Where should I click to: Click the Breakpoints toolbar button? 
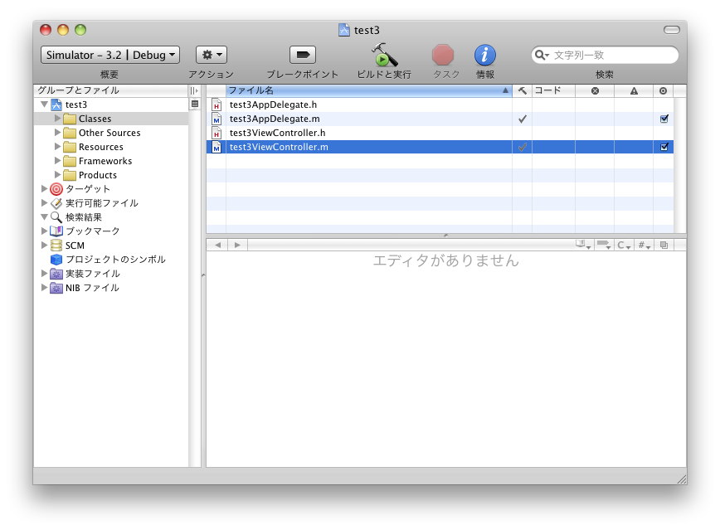302,55
